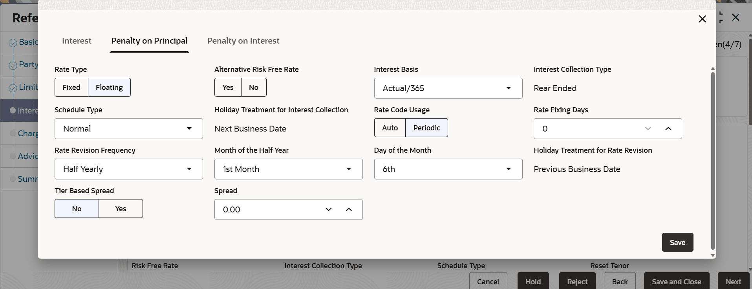Set Alternative Risk Free Rate to Yes

click(228, 87)
